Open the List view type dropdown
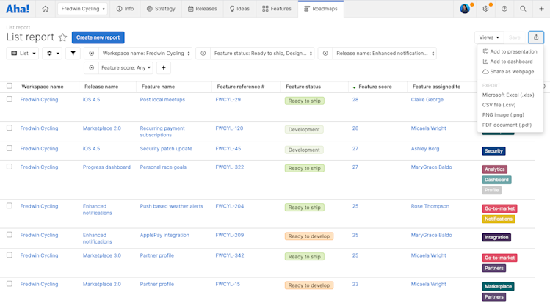Image resolution: width=550 pixels, height=303 pixels. click(23, 54)
